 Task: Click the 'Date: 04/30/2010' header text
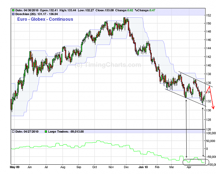point(27,10)
